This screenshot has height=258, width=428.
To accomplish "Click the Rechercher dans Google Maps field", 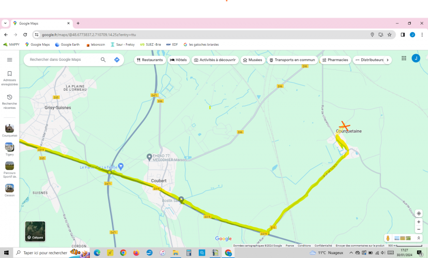I will point(62,60).
